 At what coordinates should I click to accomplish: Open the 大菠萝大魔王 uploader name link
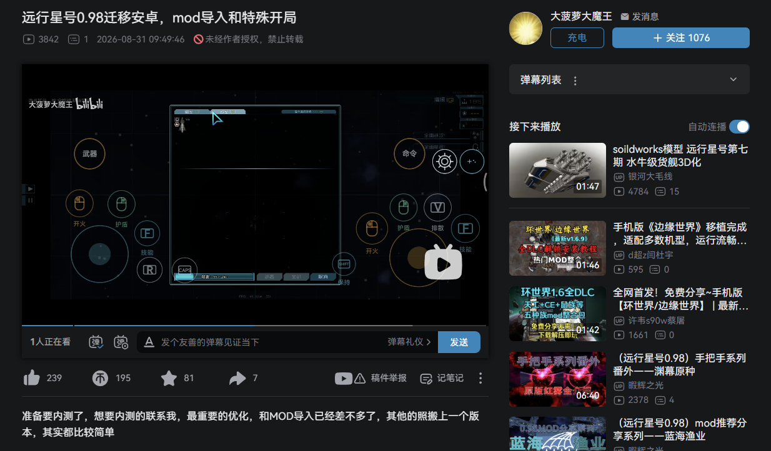(582, 16)
